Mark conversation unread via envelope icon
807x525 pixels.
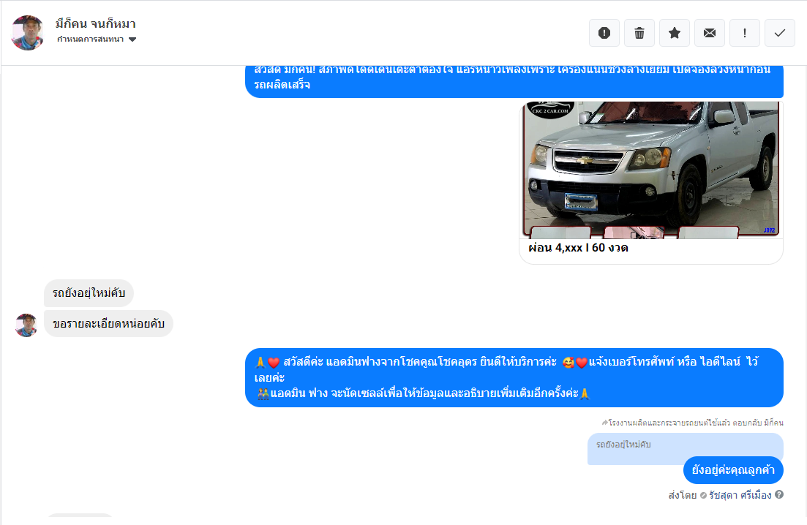[x=709, y=33]
